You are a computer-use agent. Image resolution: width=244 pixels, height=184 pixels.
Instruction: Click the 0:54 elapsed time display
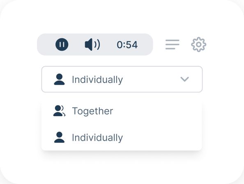click(127, 45)
